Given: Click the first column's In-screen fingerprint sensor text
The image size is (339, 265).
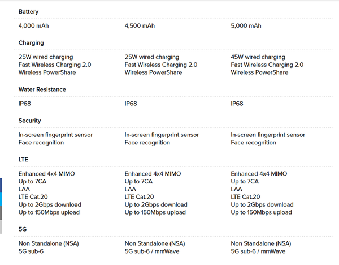Looking at the screenshot, I should click(55, 135).
